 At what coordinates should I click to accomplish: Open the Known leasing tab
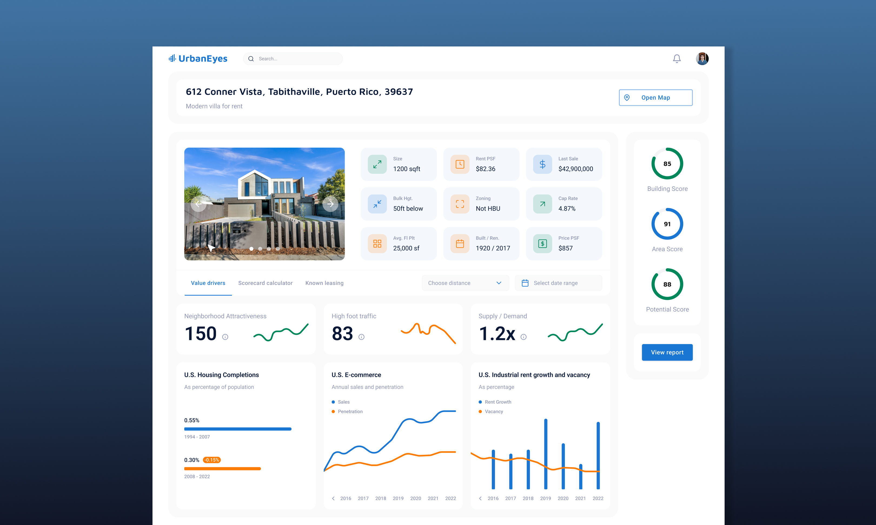[x=324, y=283]
